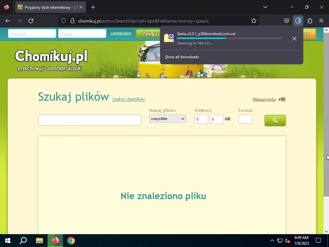
Task: Click the download progress bar
Action: click(229, 38)
